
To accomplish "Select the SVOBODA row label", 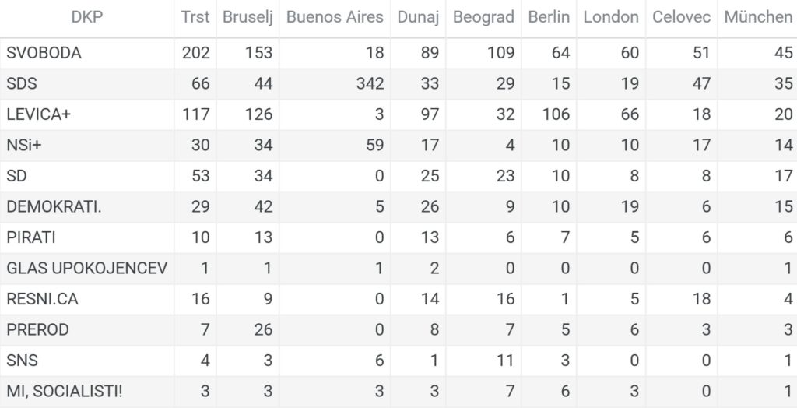I will click(44, 53).
